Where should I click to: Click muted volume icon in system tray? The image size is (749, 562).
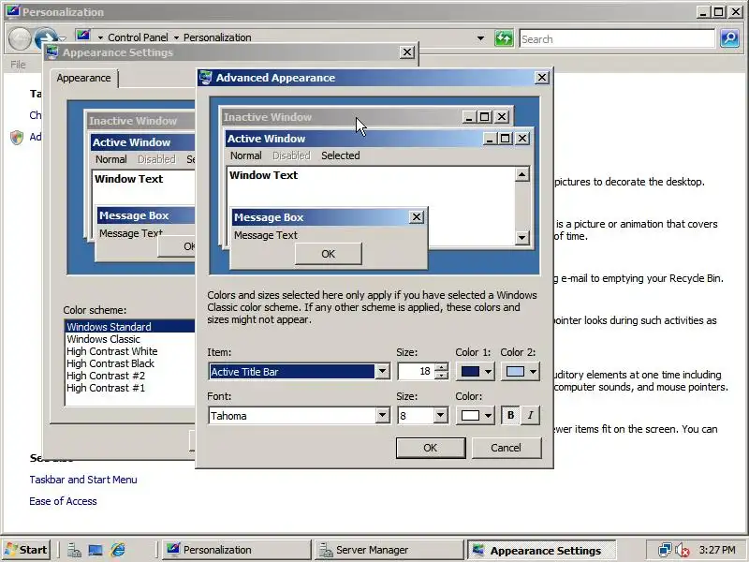click(683, 550)
